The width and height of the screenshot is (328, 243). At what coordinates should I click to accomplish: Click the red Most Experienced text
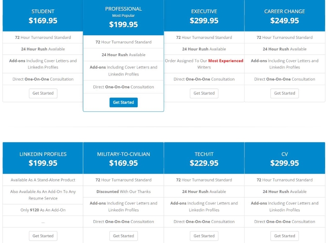click(x=226, y=61)
